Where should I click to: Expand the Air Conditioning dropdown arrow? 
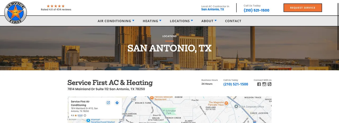click(x=133, y=20)
